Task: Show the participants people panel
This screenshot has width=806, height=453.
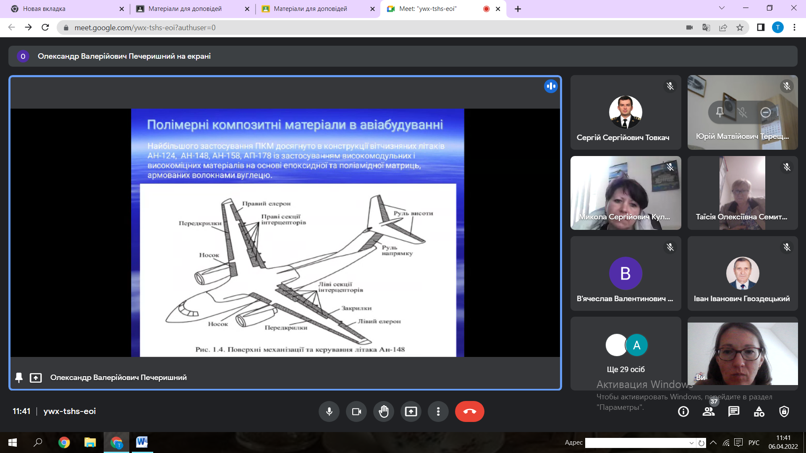Action: click(709, 411)
